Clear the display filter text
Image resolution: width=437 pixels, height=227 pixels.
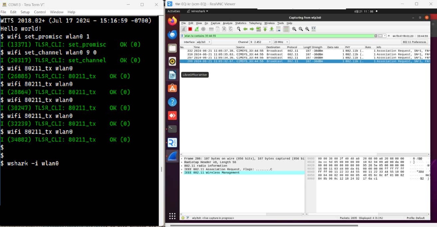click(376, 36)
